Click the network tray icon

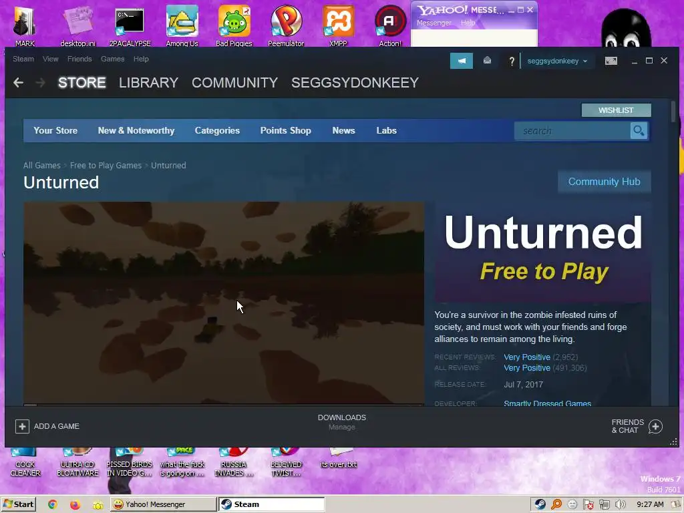604,504
